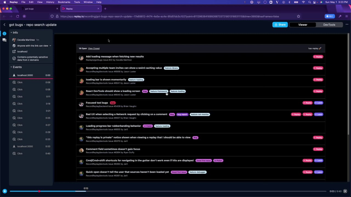Click the 1Password icon in menu bar
Image resolution: width=351 pixels, height=197 pixels.
(252, 2)
